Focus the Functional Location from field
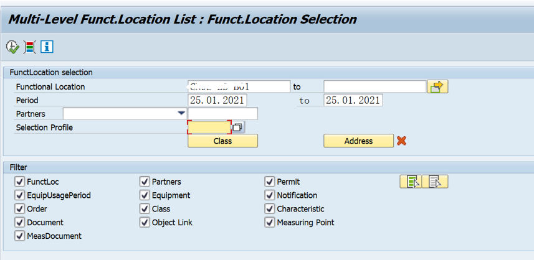Image resolution: width=534 pixels, height=260 pixels. tap(239, 86)
